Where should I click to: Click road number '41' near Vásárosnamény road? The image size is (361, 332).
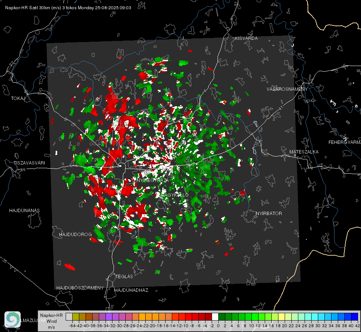tap(281, 108)
